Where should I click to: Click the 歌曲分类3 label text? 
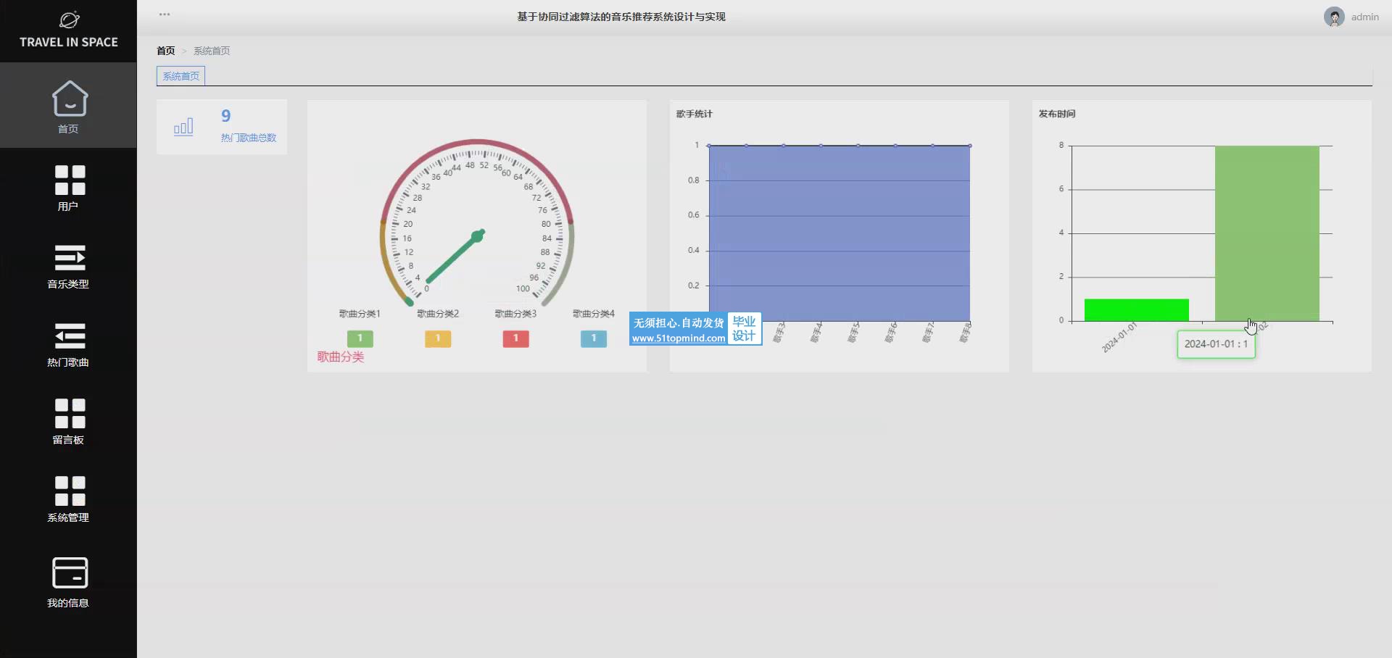coord(515,314)
